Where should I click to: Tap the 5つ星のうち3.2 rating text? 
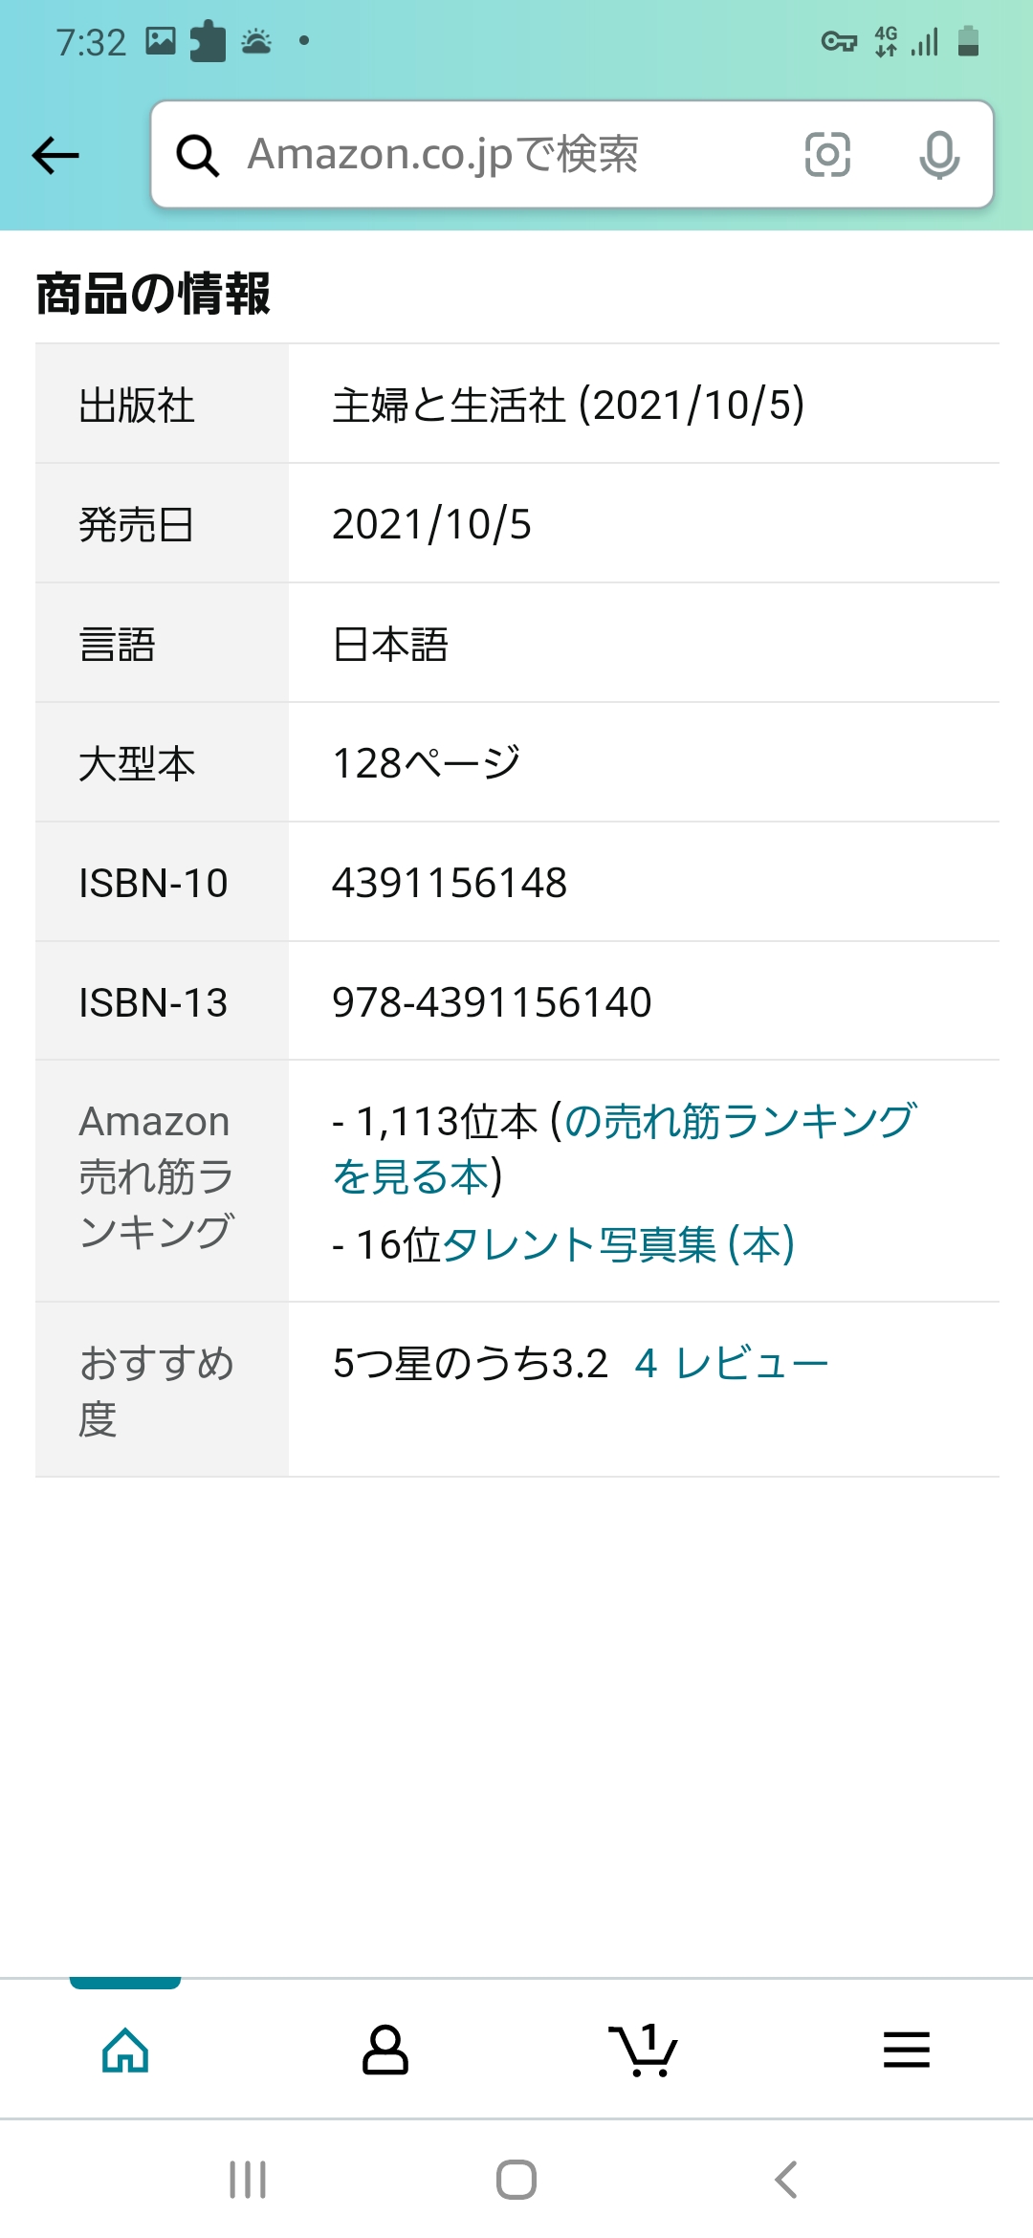coord(470,1363)
